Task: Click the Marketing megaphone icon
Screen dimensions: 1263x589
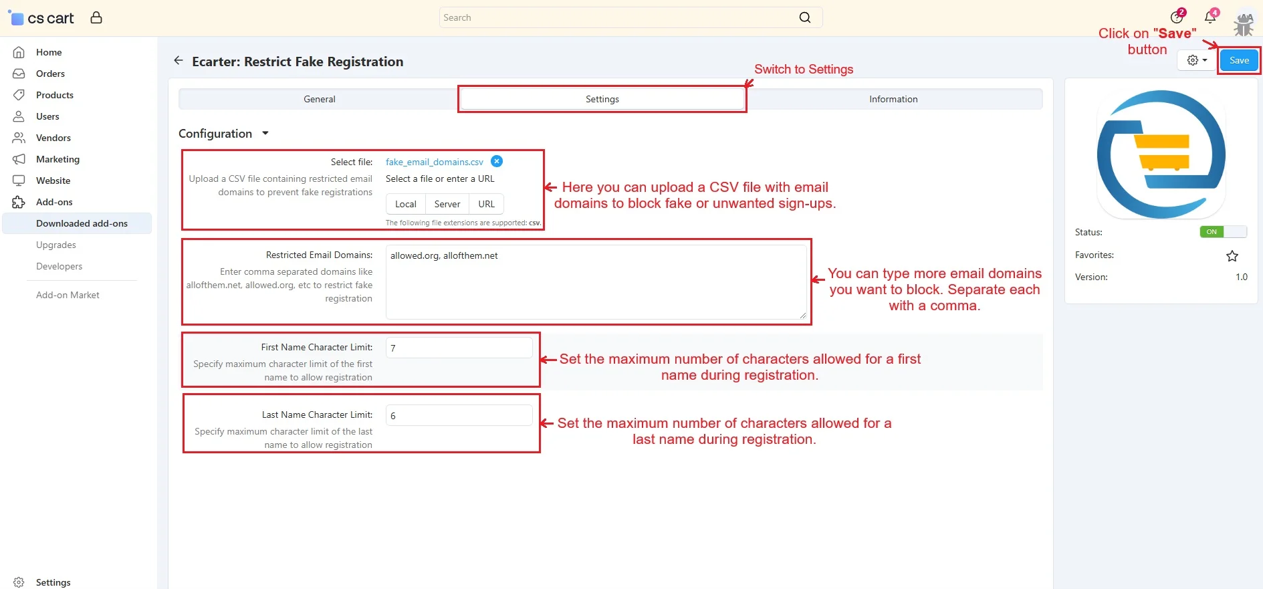Action: point(19,159)
